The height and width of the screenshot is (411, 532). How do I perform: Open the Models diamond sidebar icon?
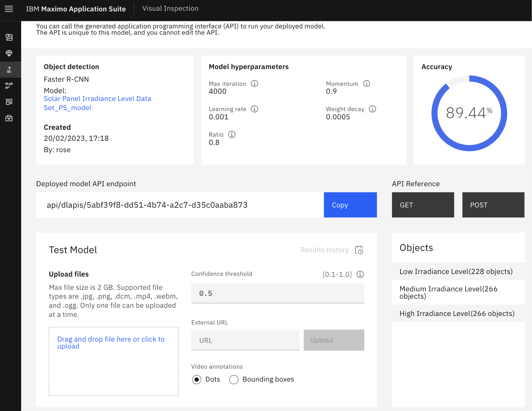click(x=9, y=53)
